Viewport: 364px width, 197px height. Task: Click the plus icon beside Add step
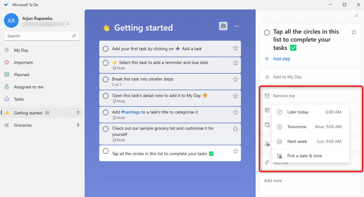pyautogui.click(x=267, y=59)
